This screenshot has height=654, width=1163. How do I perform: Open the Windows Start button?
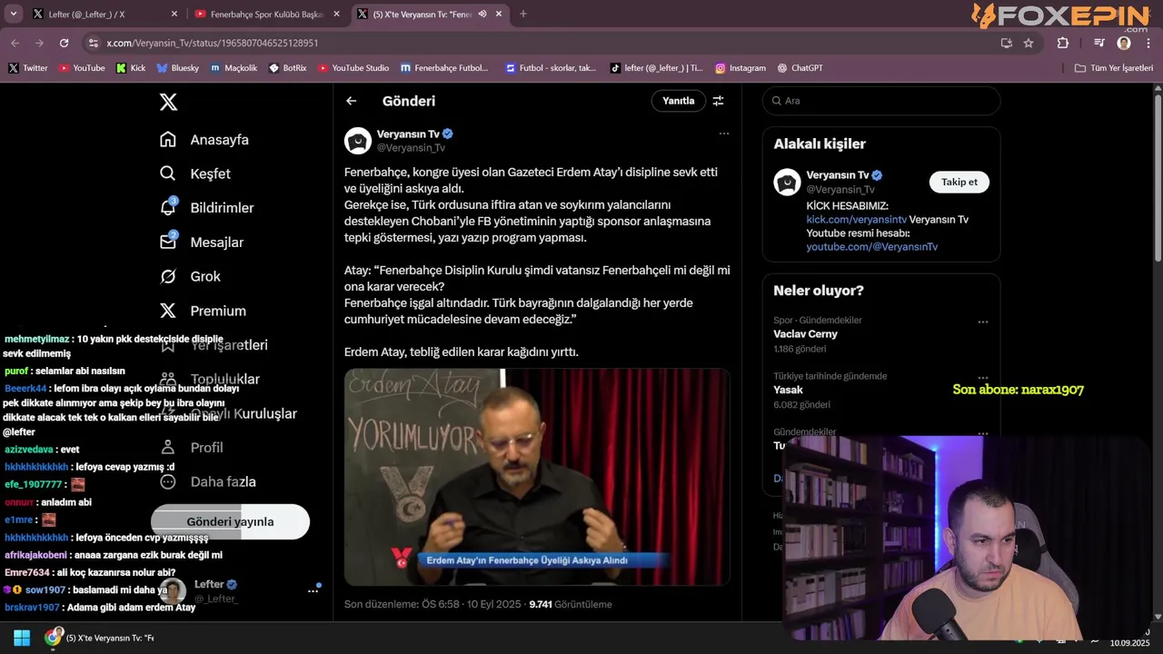(x=22, y=638)
